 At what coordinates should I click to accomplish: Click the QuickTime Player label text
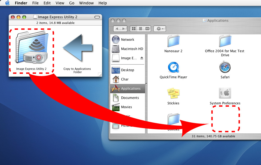173,77
